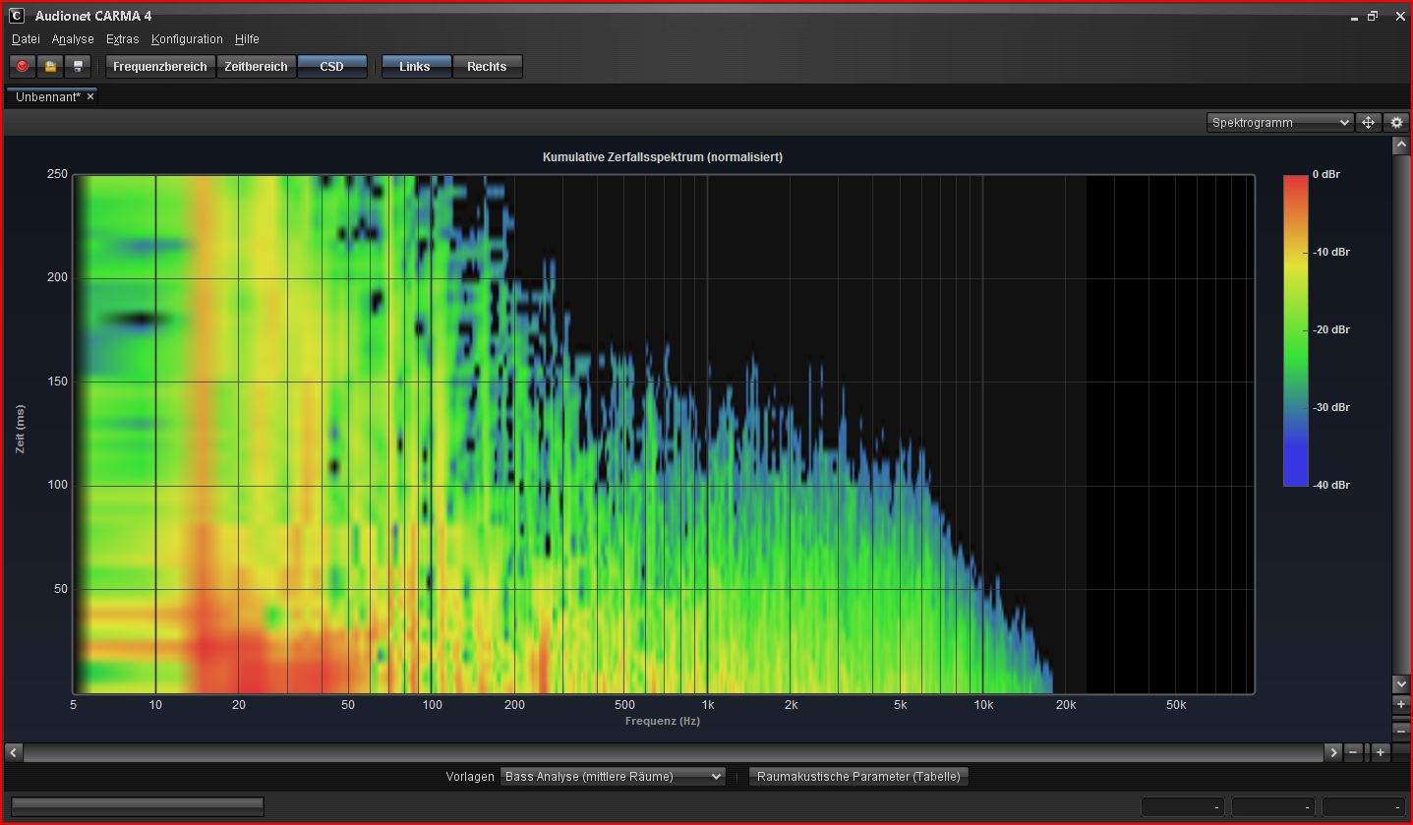This screenshot has width=1413, height=825.
Task: Click the red record measurement icon
Action: point(22,67)
